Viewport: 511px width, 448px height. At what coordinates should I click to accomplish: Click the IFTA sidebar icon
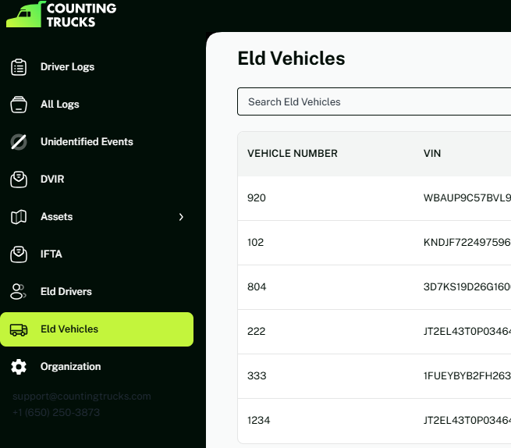coord(19,254)
